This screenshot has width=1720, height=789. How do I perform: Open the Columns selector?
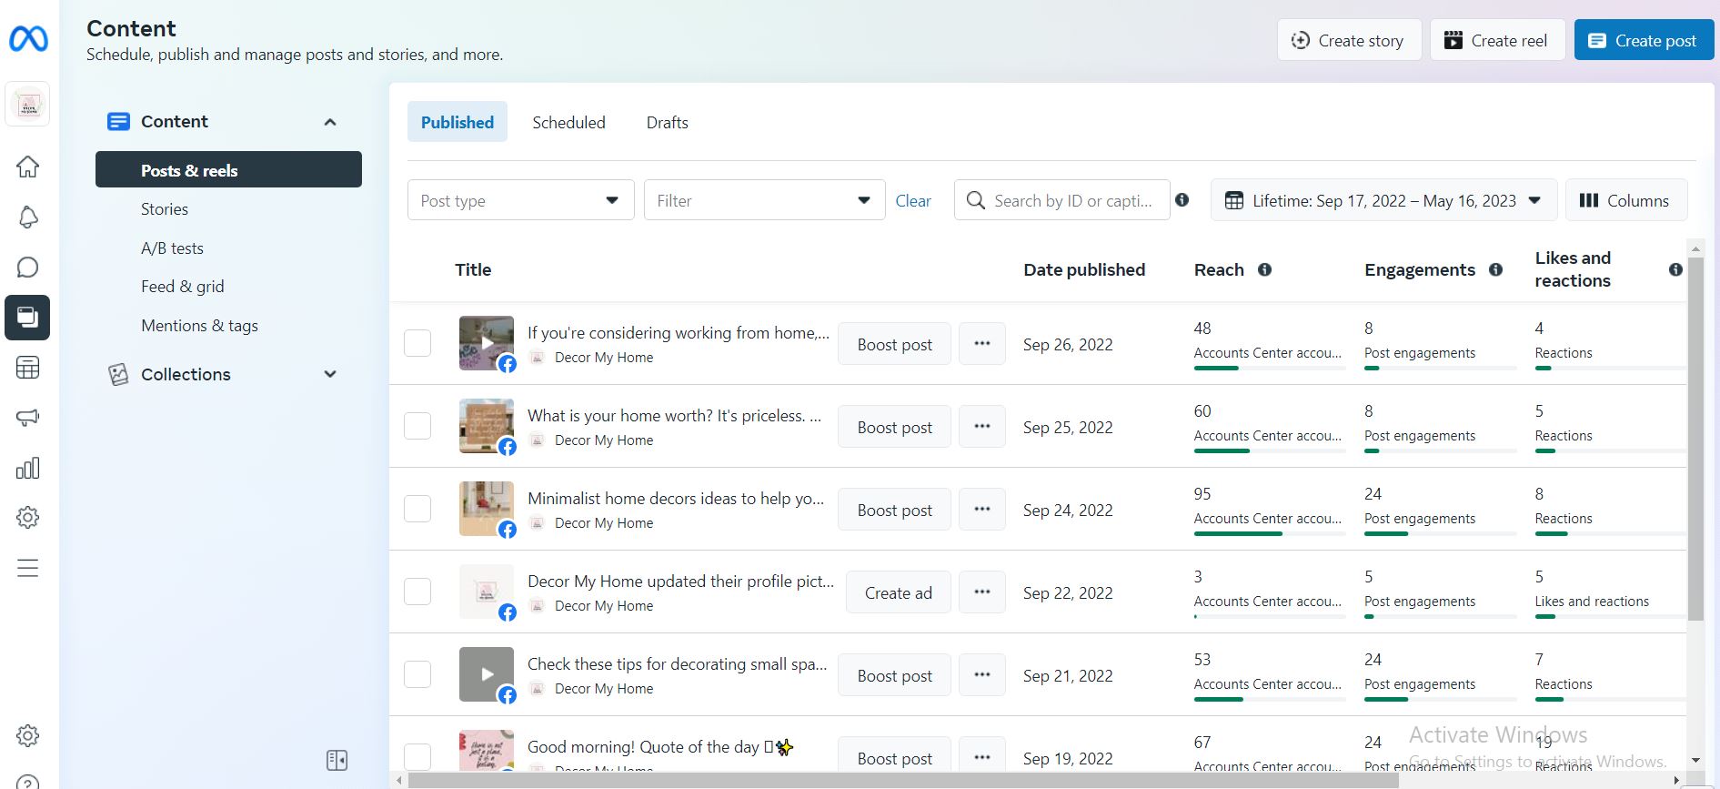pyautogui.click(x=1626, y=200)
